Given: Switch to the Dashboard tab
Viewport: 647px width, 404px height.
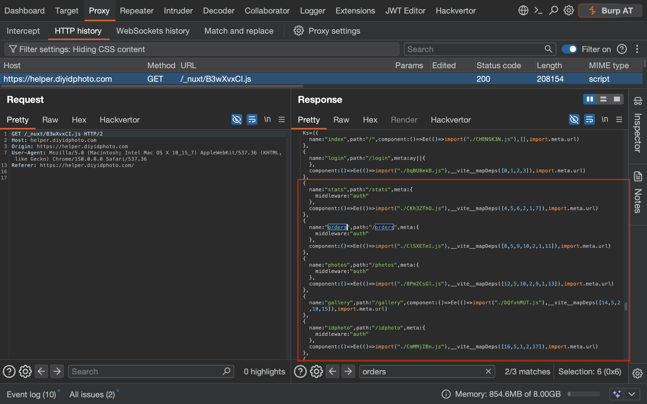Looking at the screenshot, I should click(25, 10).
